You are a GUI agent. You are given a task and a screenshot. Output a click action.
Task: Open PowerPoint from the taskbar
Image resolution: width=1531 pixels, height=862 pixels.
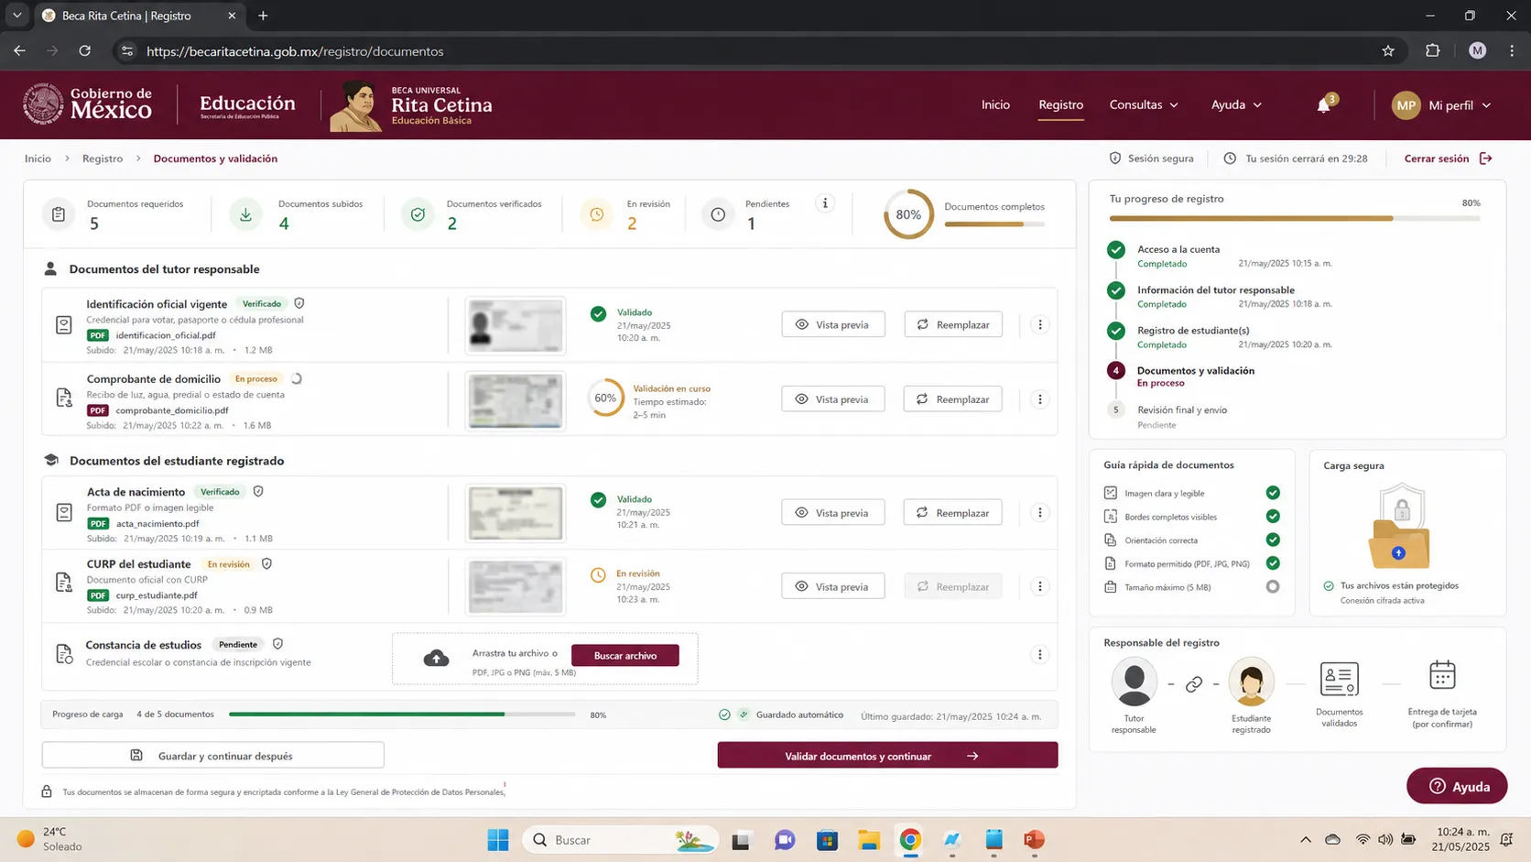tap(1035, 840)
